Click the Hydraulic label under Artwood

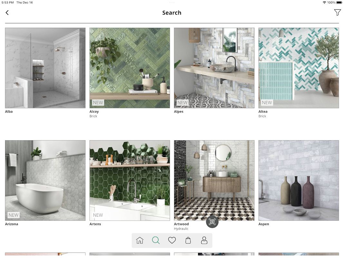pyautogui.click(x=181, y=229)
